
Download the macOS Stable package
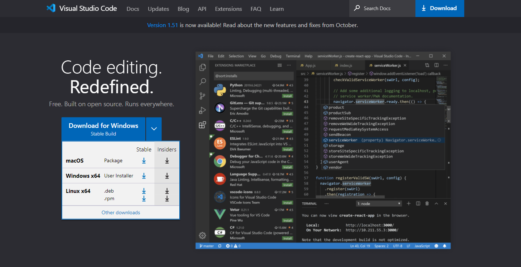tap(144, 161)
